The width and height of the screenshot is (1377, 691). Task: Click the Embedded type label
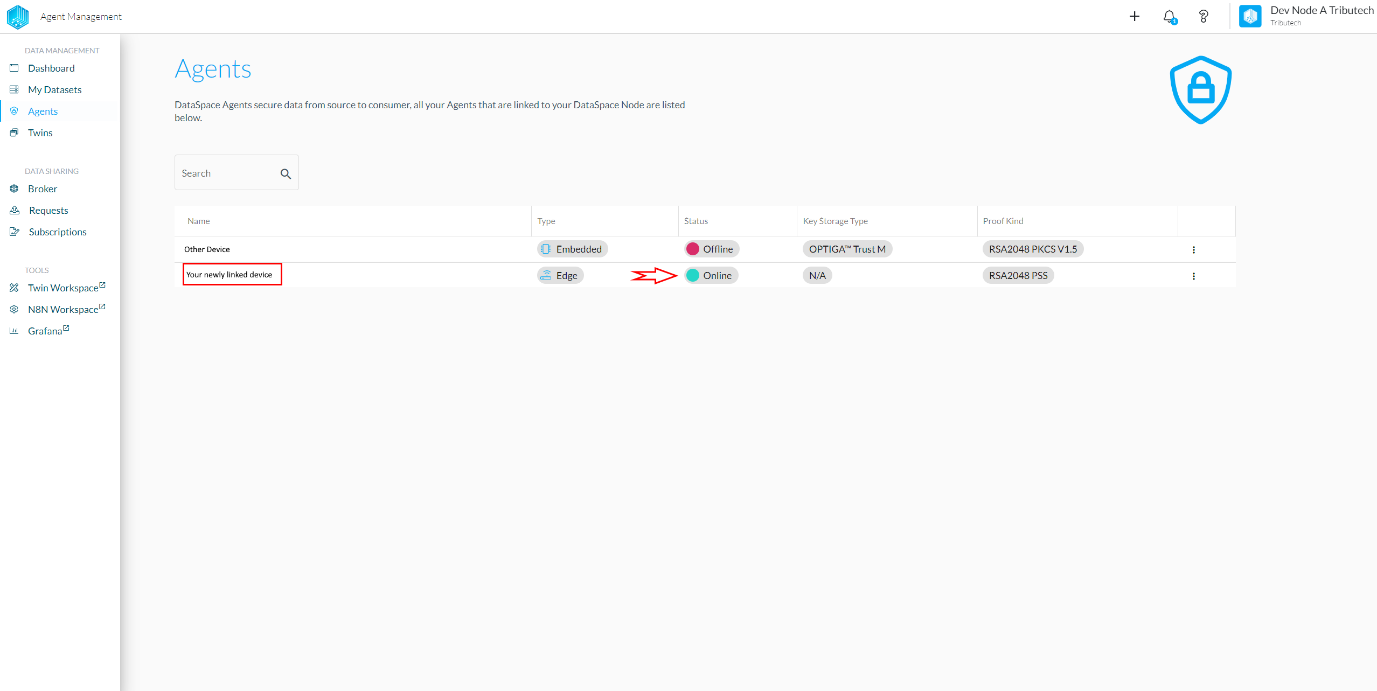click(x=579, y=249)
